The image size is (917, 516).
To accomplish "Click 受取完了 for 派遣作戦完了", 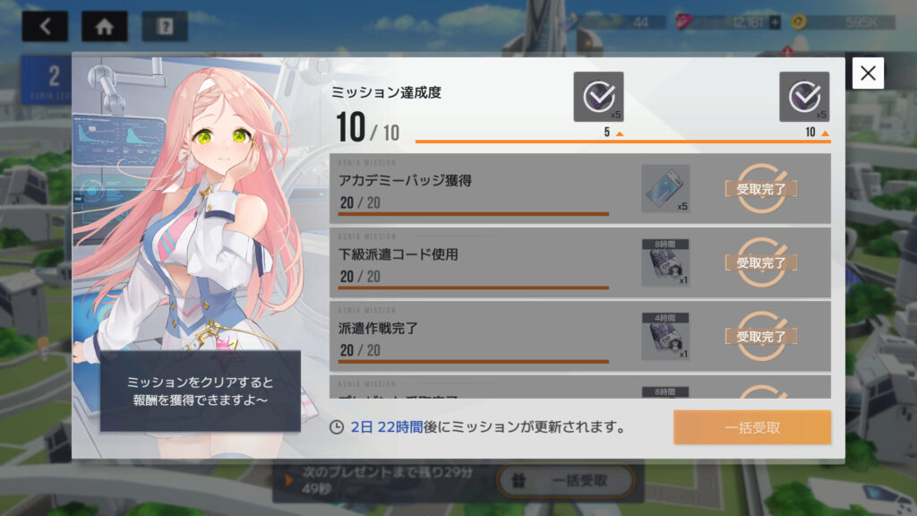I will coord(761,337).
